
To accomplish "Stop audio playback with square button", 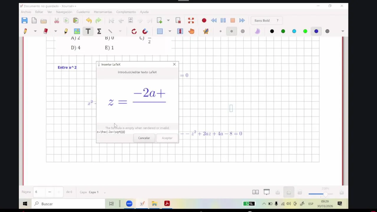I will 233,21.
